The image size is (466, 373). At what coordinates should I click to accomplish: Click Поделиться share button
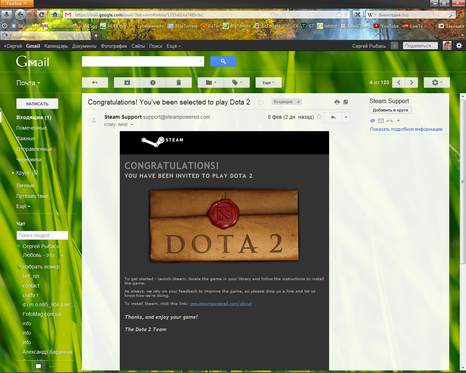(420, 46)
